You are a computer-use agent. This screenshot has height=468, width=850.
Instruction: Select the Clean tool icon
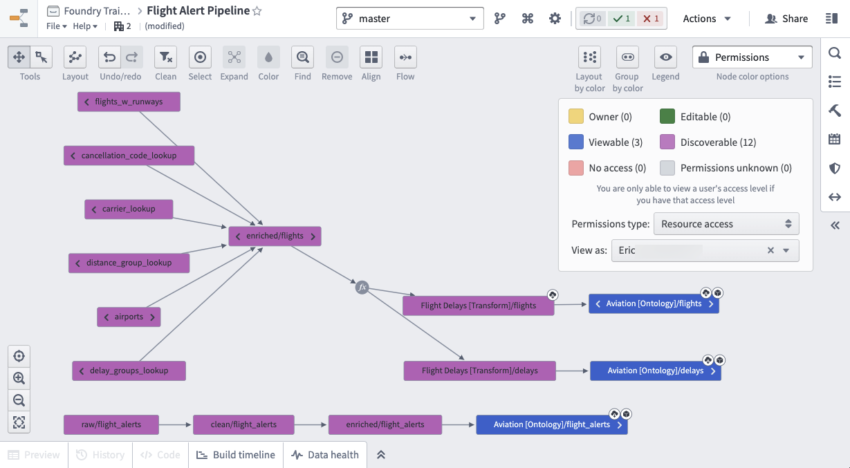click(165, 57)
